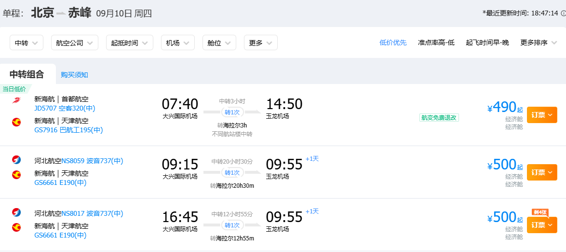Viewport: 566px width, 252px height.
Task: Open the 航空公司 filter dropdown
Action: click(x=74, y=42)
